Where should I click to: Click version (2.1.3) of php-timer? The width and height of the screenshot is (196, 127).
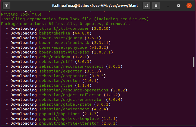click(x=90, y=114)
